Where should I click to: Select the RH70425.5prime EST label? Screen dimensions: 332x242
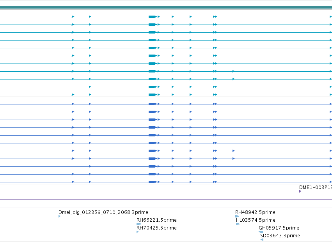(x=156, y=228)
